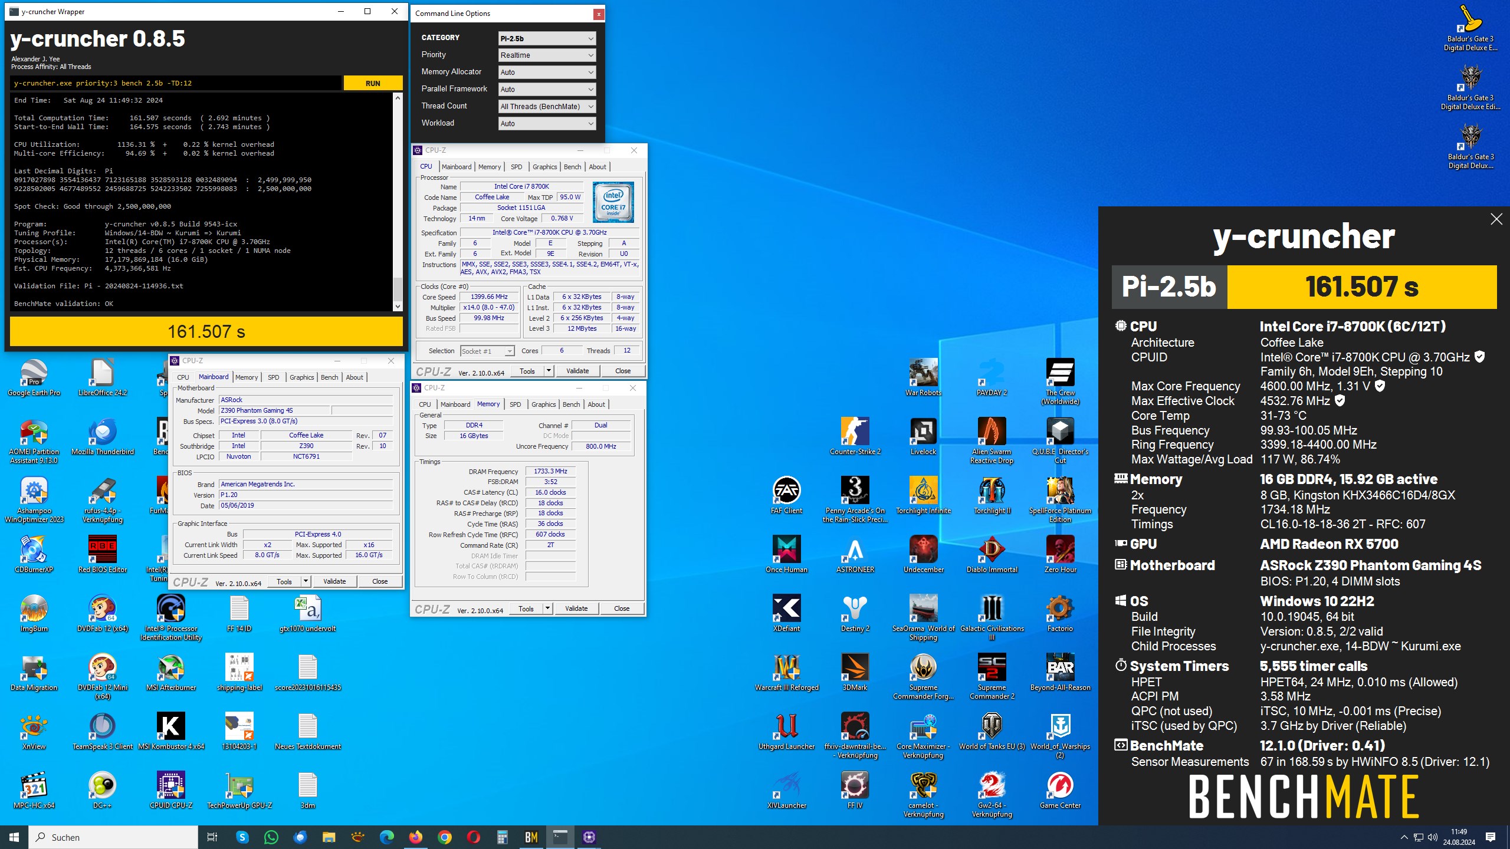The width and height of the screenshot is (1510, 849).
Task: Open the Priority Realtime dropdown
Action: tap(547, 55)
